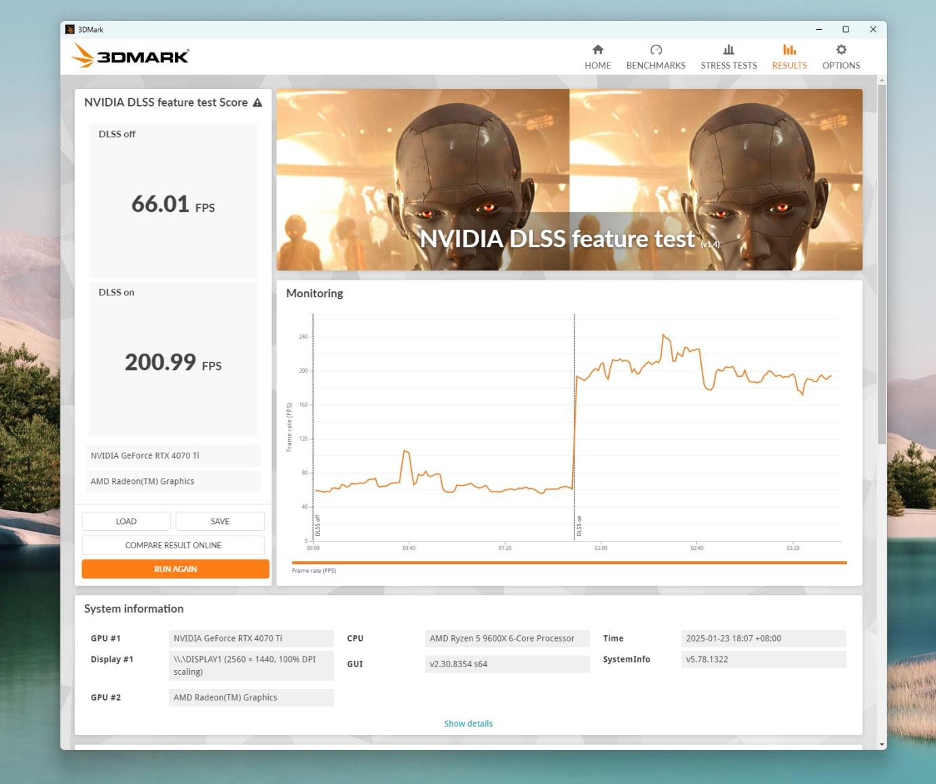936x784 pixels.
Task: Open the OPTIONS navigation label
Action: [x=841, y=65]
